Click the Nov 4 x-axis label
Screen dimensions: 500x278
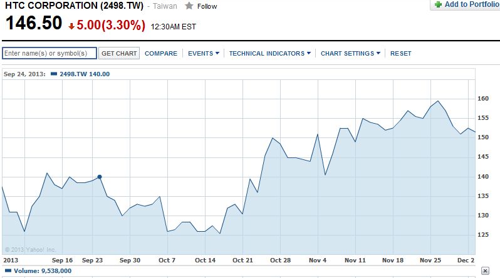pyautogui.click(x=318, y=260)
